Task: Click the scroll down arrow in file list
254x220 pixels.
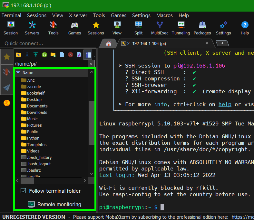Action: click(92, 174)
